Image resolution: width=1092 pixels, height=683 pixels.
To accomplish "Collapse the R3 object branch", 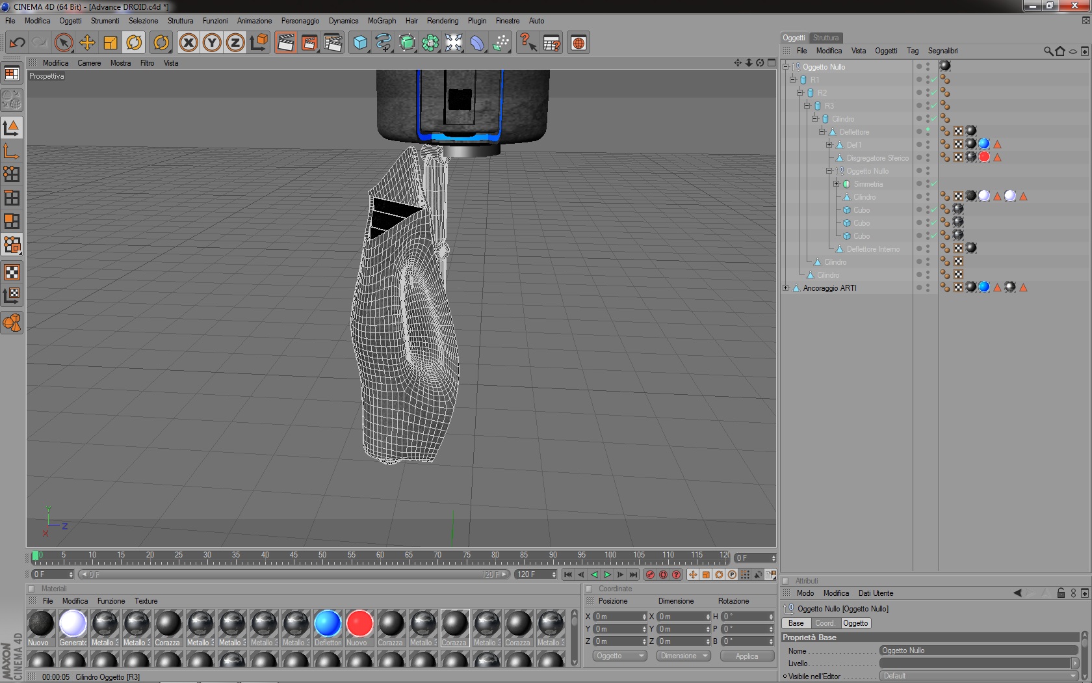I will (x=807, y=106).
